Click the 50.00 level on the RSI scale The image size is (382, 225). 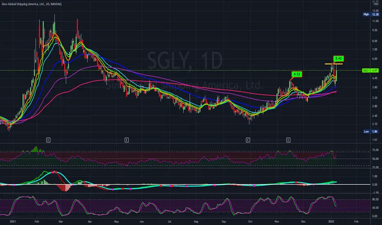pos(375,159)
